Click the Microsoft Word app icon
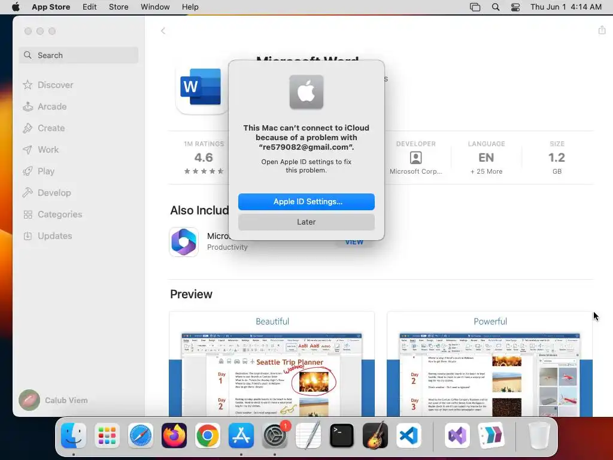The image size is (613, 460). (x=201, y=87)
